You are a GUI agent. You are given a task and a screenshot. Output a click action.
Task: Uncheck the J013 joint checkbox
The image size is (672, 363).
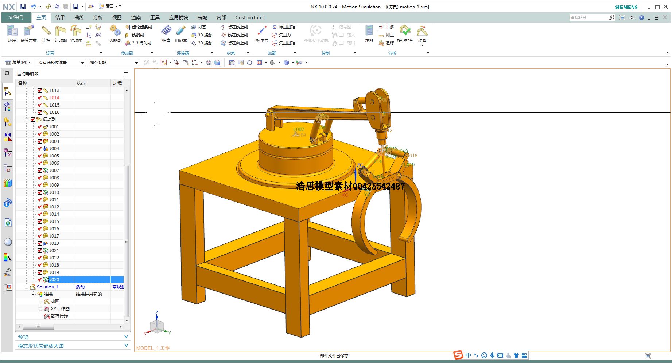click(x=40, y=243)
